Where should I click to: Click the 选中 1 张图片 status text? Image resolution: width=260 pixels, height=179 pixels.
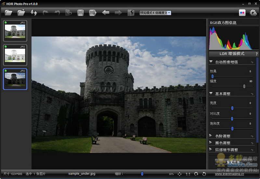pyautogui.click(x=35, y=174)
